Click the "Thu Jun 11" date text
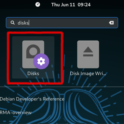 [x=63, y=5]
